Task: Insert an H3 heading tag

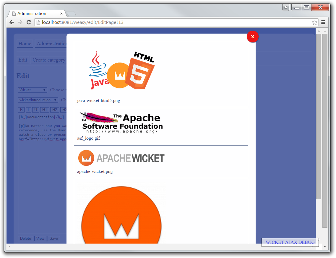Action: pyautogui.click(x=64, y=110)
